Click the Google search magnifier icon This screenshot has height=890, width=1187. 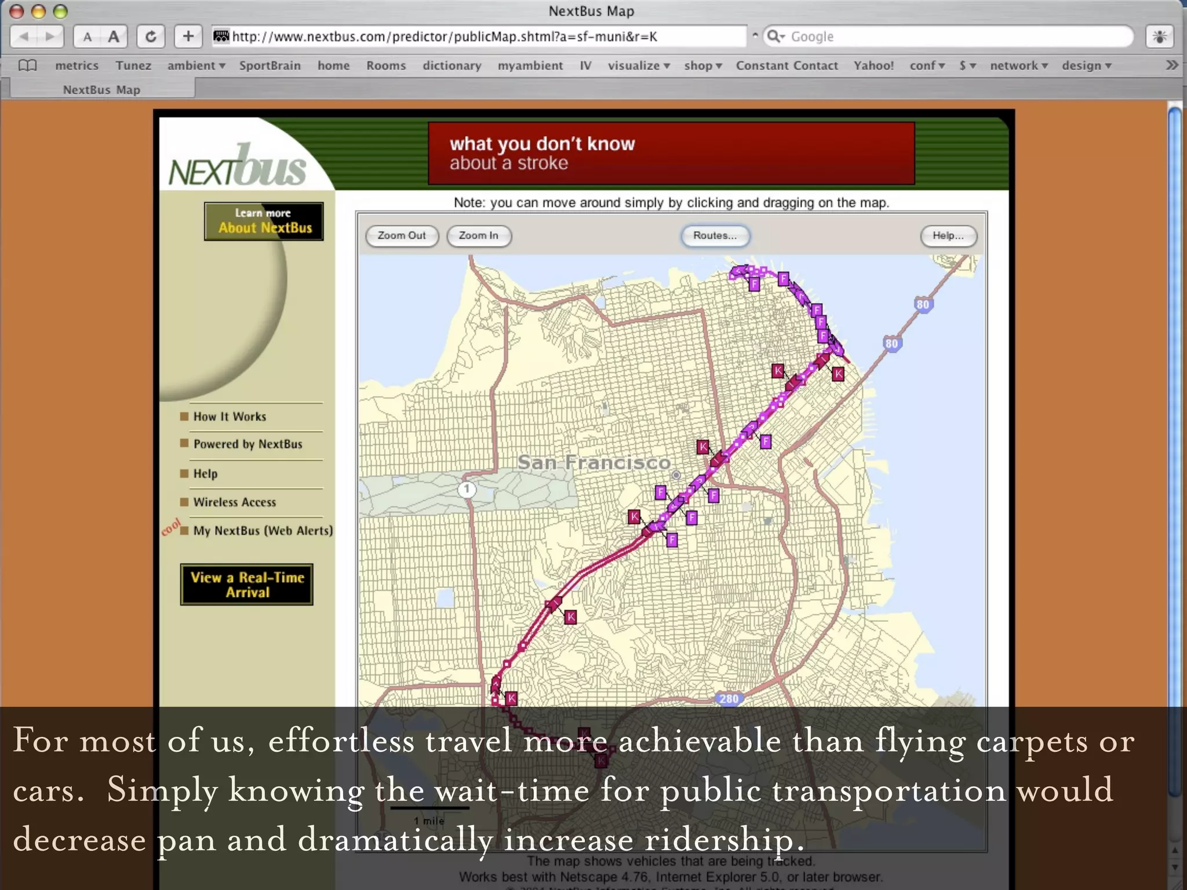775,37
